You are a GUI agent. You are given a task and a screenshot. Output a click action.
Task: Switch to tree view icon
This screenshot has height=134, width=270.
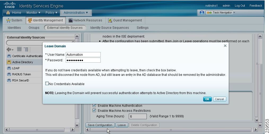[26, 49]
